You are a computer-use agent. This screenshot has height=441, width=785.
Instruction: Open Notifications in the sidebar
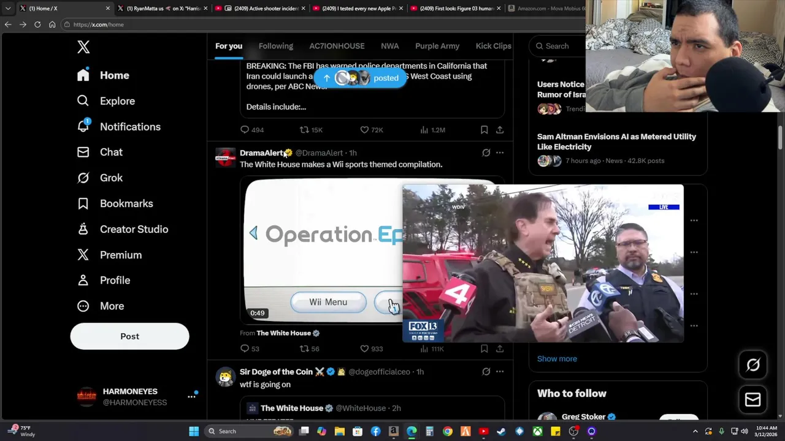(118, 127)
